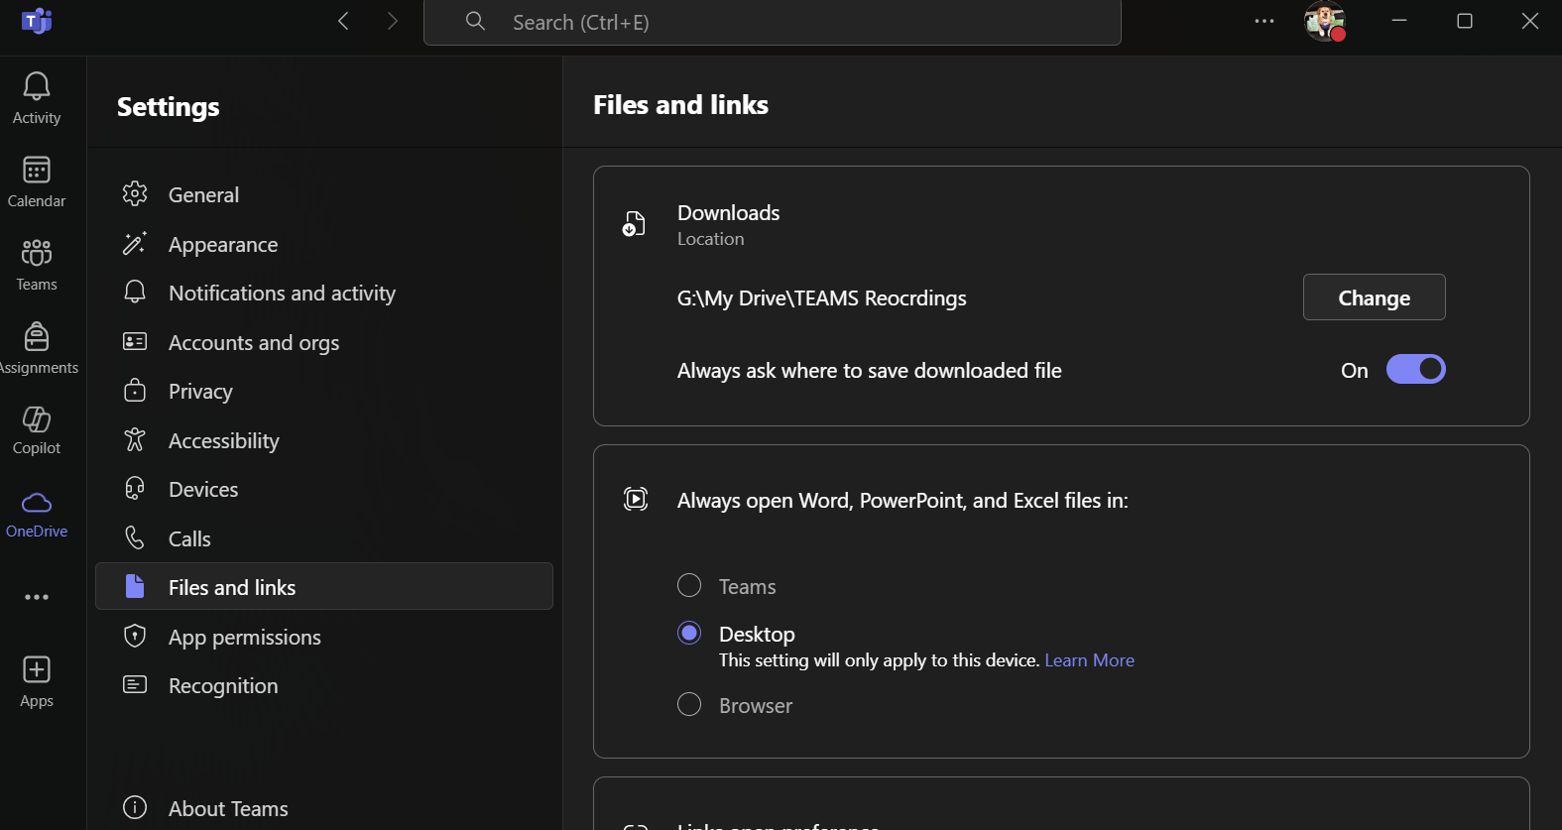Open Devices settings

pyautogui.click(x=324, y=489)
